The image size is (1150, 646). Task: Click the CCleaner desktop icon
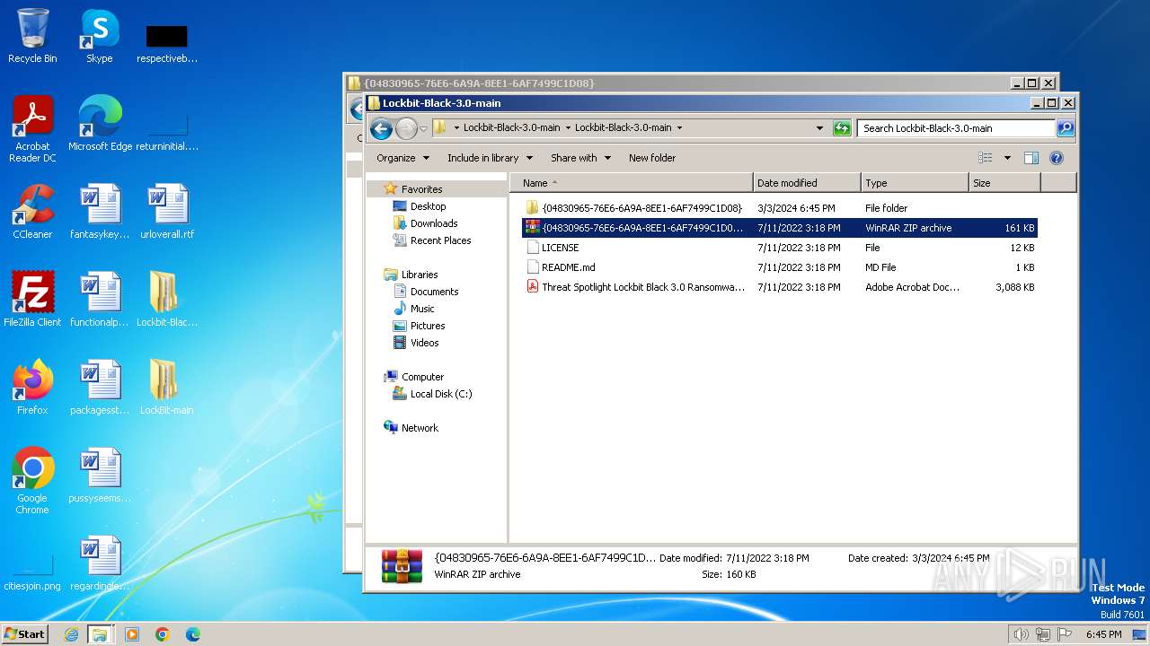(32, 212)
